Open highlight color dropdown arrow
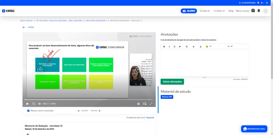This screenshot has height=135, width=273. point(211,46)
